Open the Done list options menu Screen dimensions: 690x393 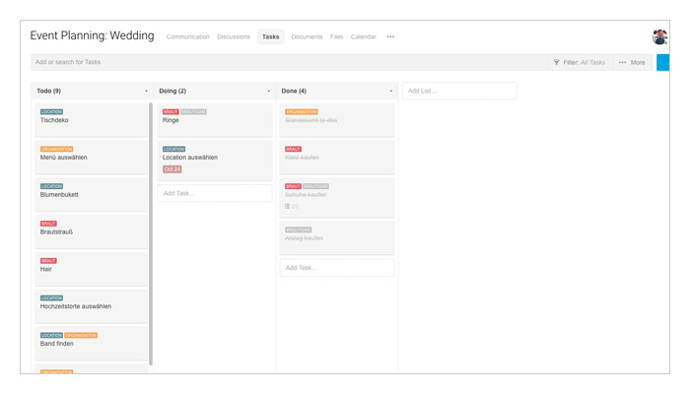(391, 91)
